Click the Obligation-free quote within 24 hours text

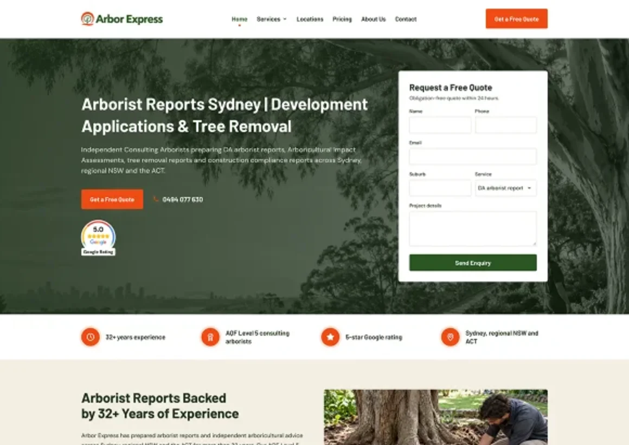454,98
